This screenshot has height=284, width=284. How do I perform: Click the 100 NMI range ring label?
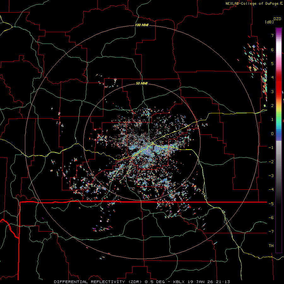(x=142, y=25)
